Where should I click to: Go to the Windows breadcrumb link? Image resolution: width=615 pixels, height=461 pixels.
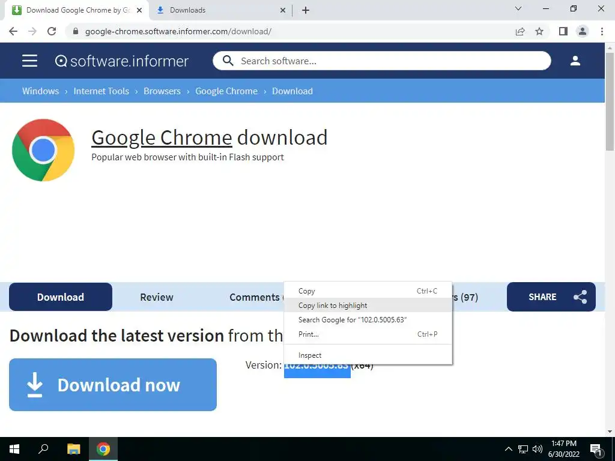tap(40, 91)
